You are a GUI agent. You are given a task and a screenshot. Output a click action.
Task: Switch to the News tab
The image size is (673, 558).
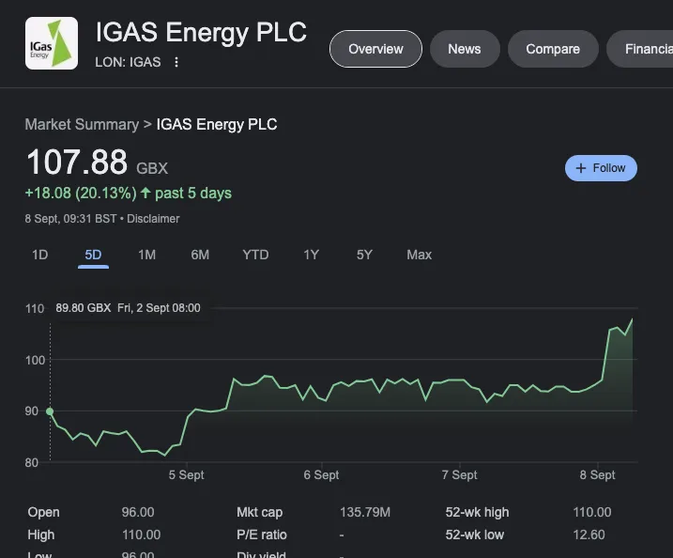465,49
